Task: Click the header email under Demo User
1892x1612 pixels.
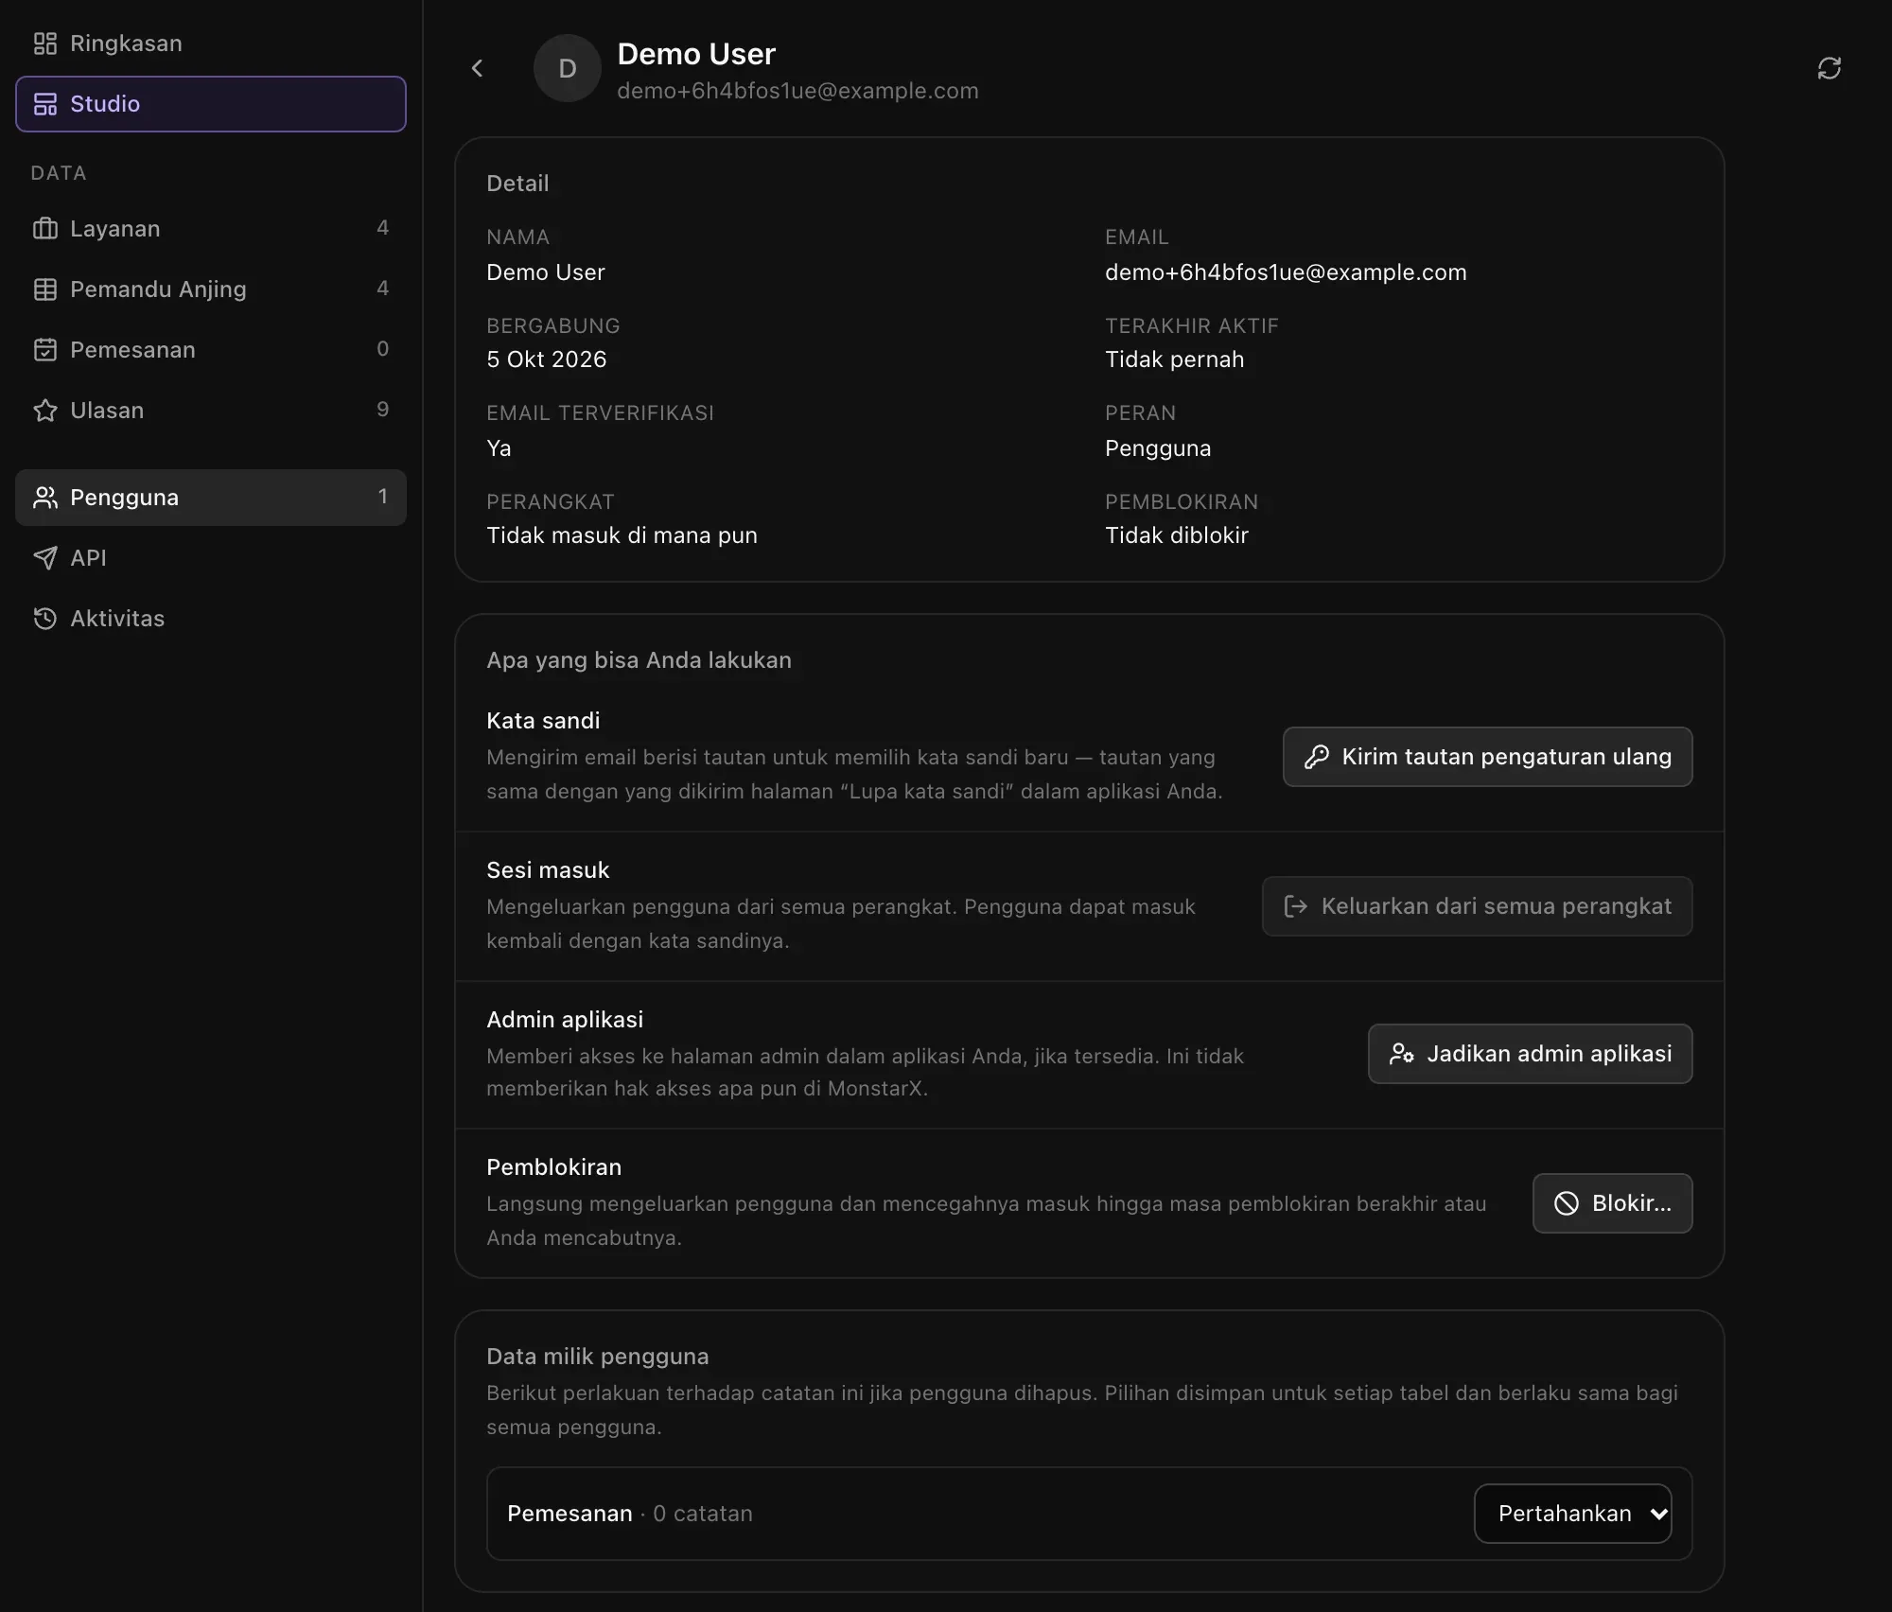Action: (x=797, y=91)
